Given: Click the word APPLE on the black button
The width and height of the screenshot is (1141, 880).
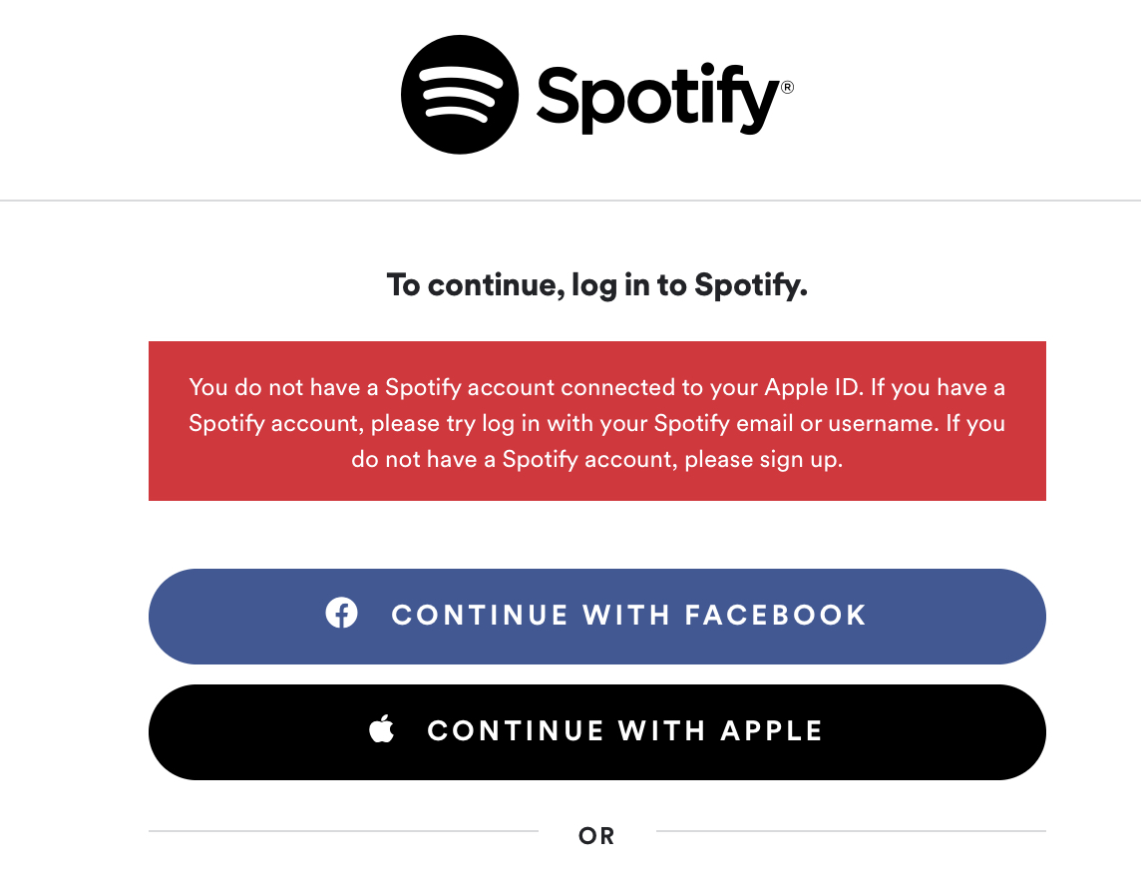Looking at the screenshot, I should click(x=772, y=730).
